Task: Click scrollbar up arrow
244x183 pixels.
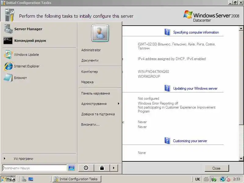Action: [241, 28]
